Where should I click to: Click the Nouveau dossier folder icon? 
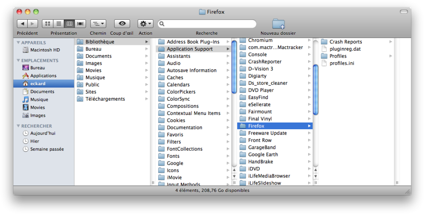(278, 23)
